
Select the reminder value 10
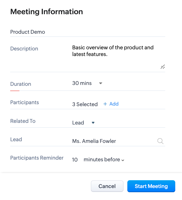(x=75, y=160)
